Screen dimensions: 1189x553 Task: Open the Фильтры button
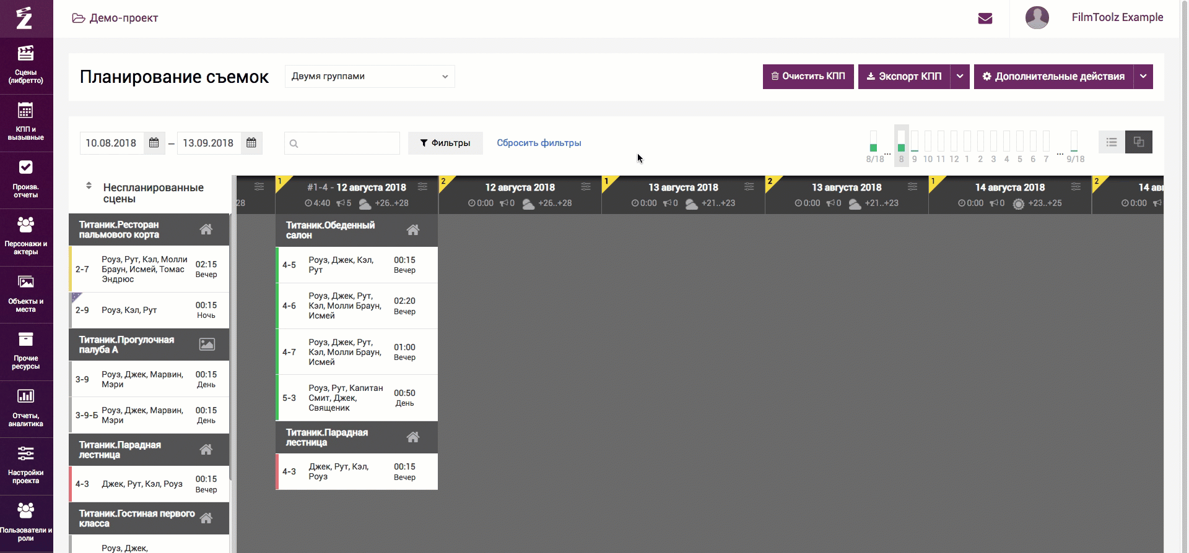point(445,143)
